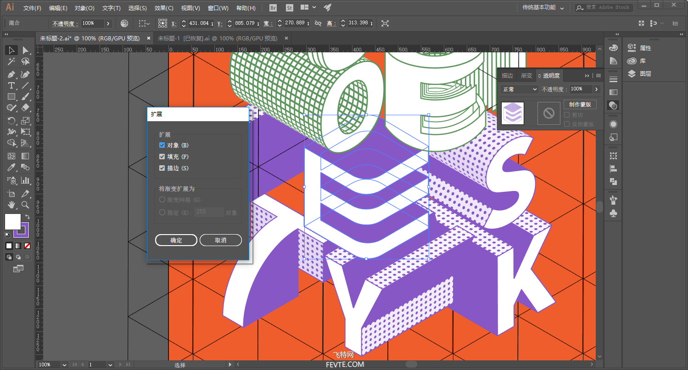Toggle the 填充 (F) checkbox
Viewport: 688px width, 370px height.
click(x=162, y=157)
